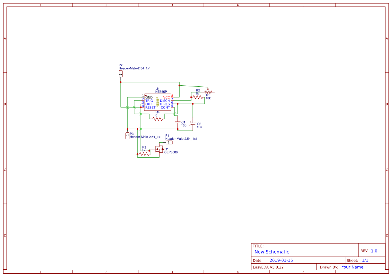Screen dimensions: 392x277
Task: Click the 10u value of C2
Action: pyautogui.click(x=200, y=127)
